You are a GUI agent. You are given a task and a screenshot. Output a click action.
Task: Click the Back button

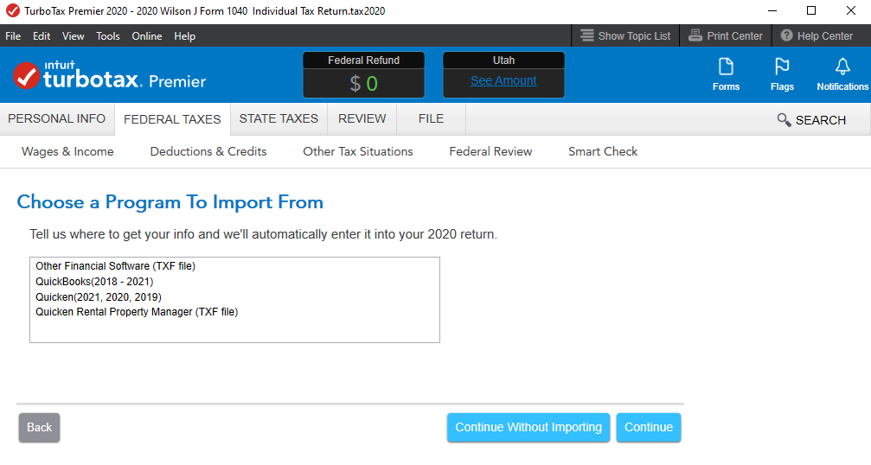pyautogui.click(x=39, y=427)
